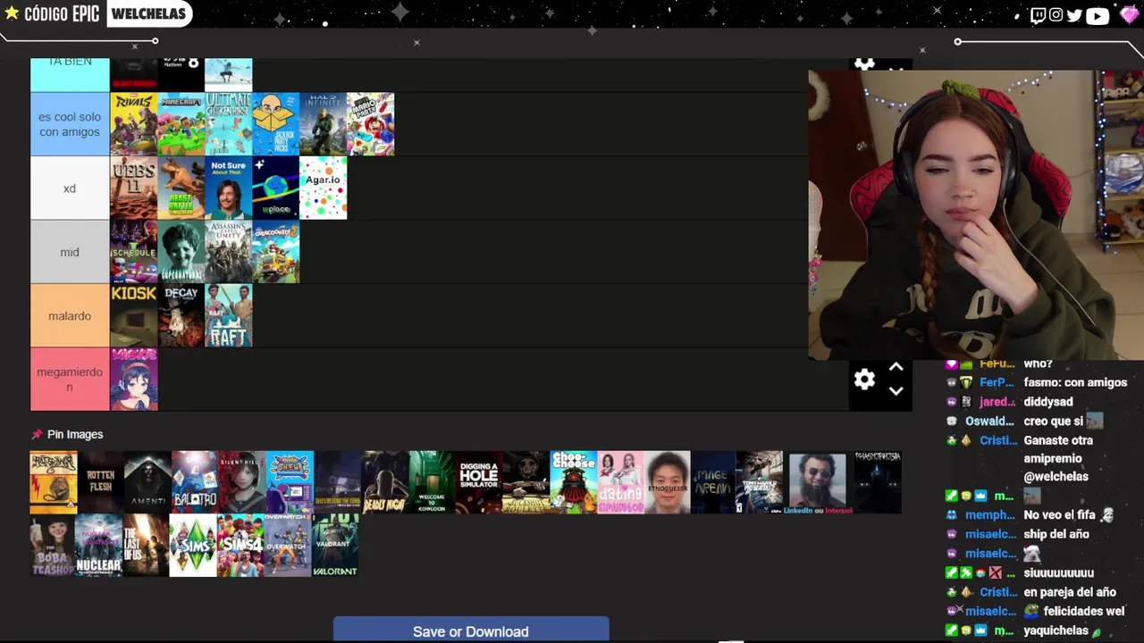Select the orange 'malardo' tier label

coord(70,315)
